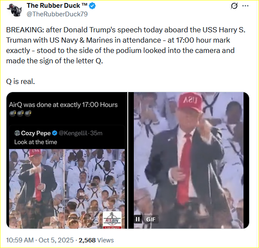Open the right GIF of man in red hat

tap(188, 160)
